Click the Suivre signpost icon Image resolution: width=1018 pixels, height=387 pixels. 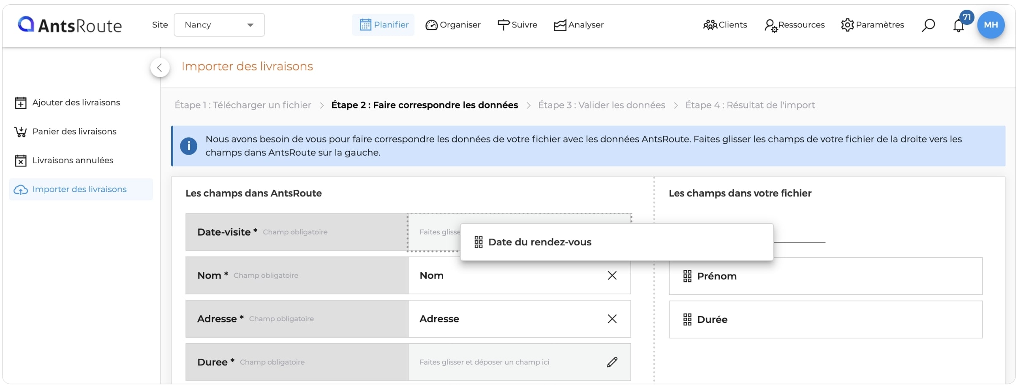point(504,25)
